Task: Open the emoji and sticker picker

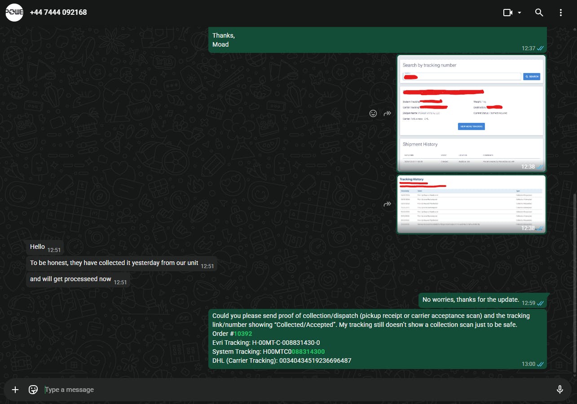Action: click(33, 390)
